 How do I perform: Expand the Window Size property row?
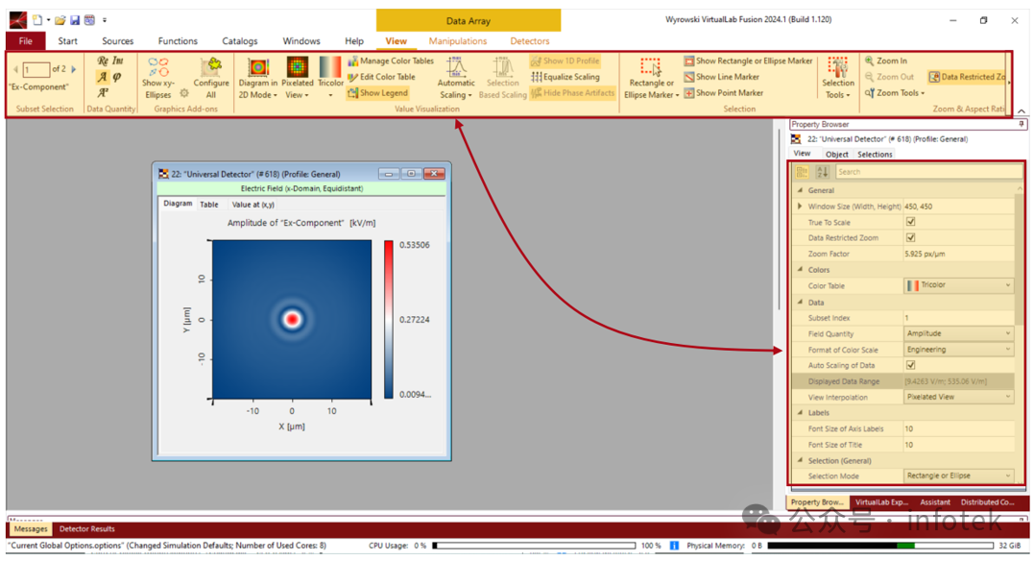point(800,207)
